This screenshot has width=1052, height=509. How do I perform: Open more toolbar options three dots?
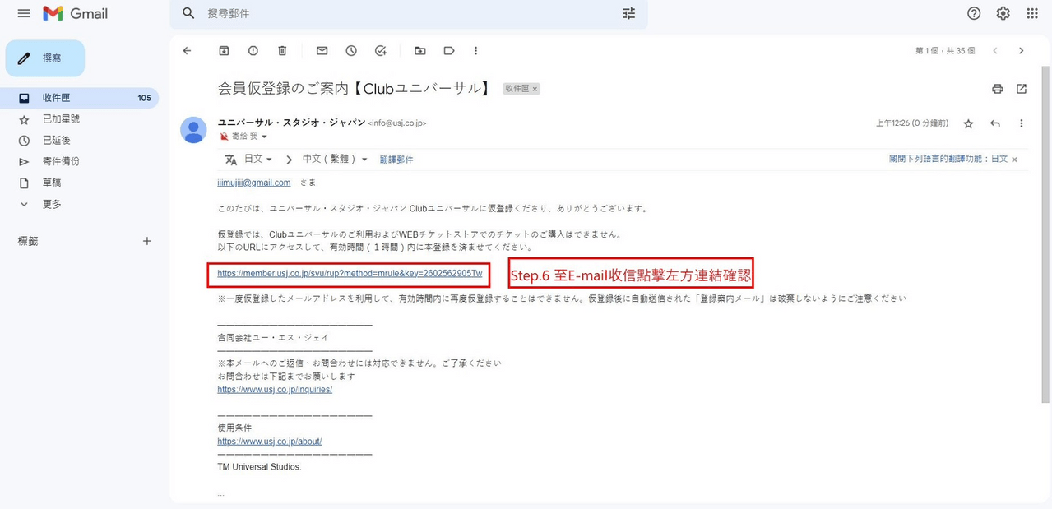[x=475, y=51]
